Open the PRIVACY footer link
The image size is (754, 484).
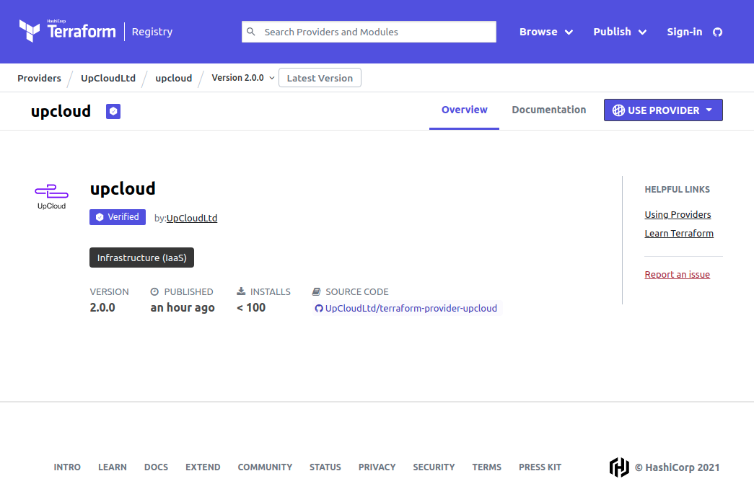click(x=377, y=467)
